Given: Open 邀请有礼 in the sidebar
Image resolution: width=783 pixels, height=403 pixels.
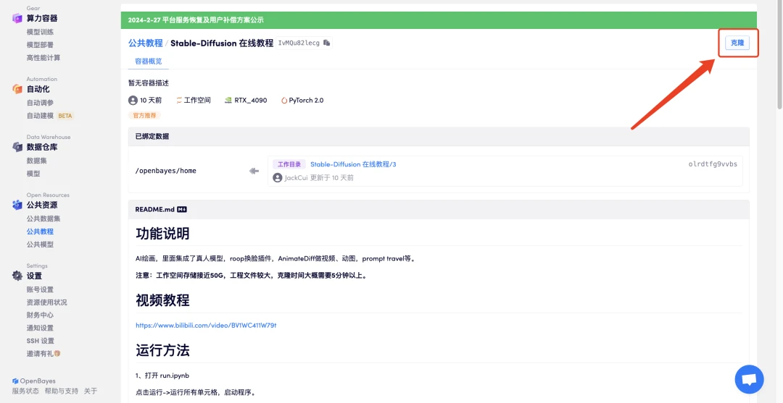Looking at the screenshot, I should (x=43, y=354).
